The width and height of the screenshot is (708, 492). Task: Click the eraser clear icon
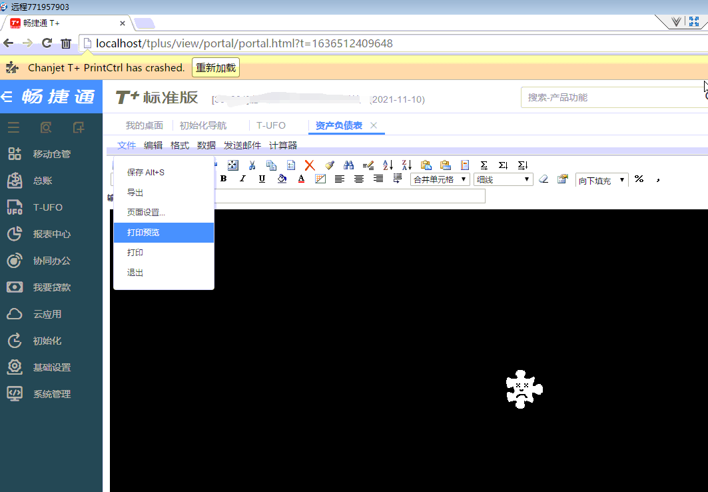(x=543, y=179)
